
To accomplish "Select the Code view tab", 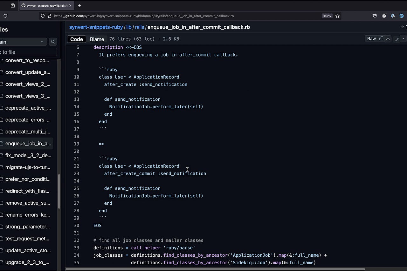I will [x=77, y=39].
